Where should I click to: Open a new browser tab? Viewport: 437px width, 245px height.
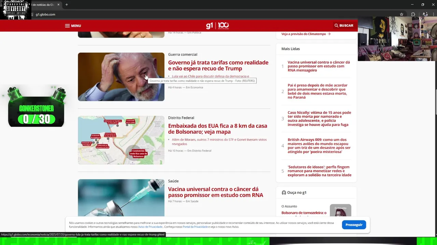(x=67, y=5)
